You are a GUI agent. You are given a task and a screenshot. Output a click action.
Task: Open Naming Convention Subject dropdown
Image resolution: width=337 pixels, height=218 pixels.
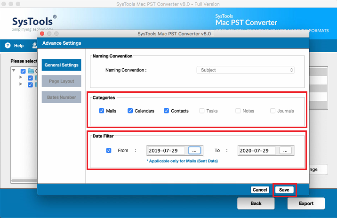245,70
